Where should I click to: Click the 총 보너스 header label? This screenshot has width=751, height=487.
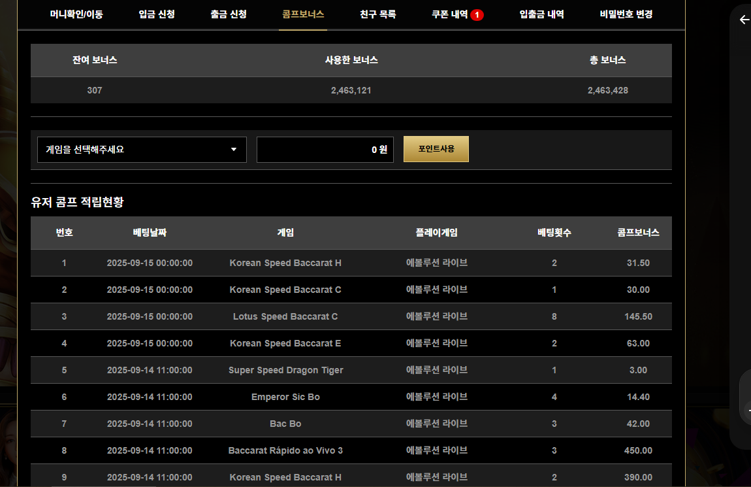click(608, 60)
